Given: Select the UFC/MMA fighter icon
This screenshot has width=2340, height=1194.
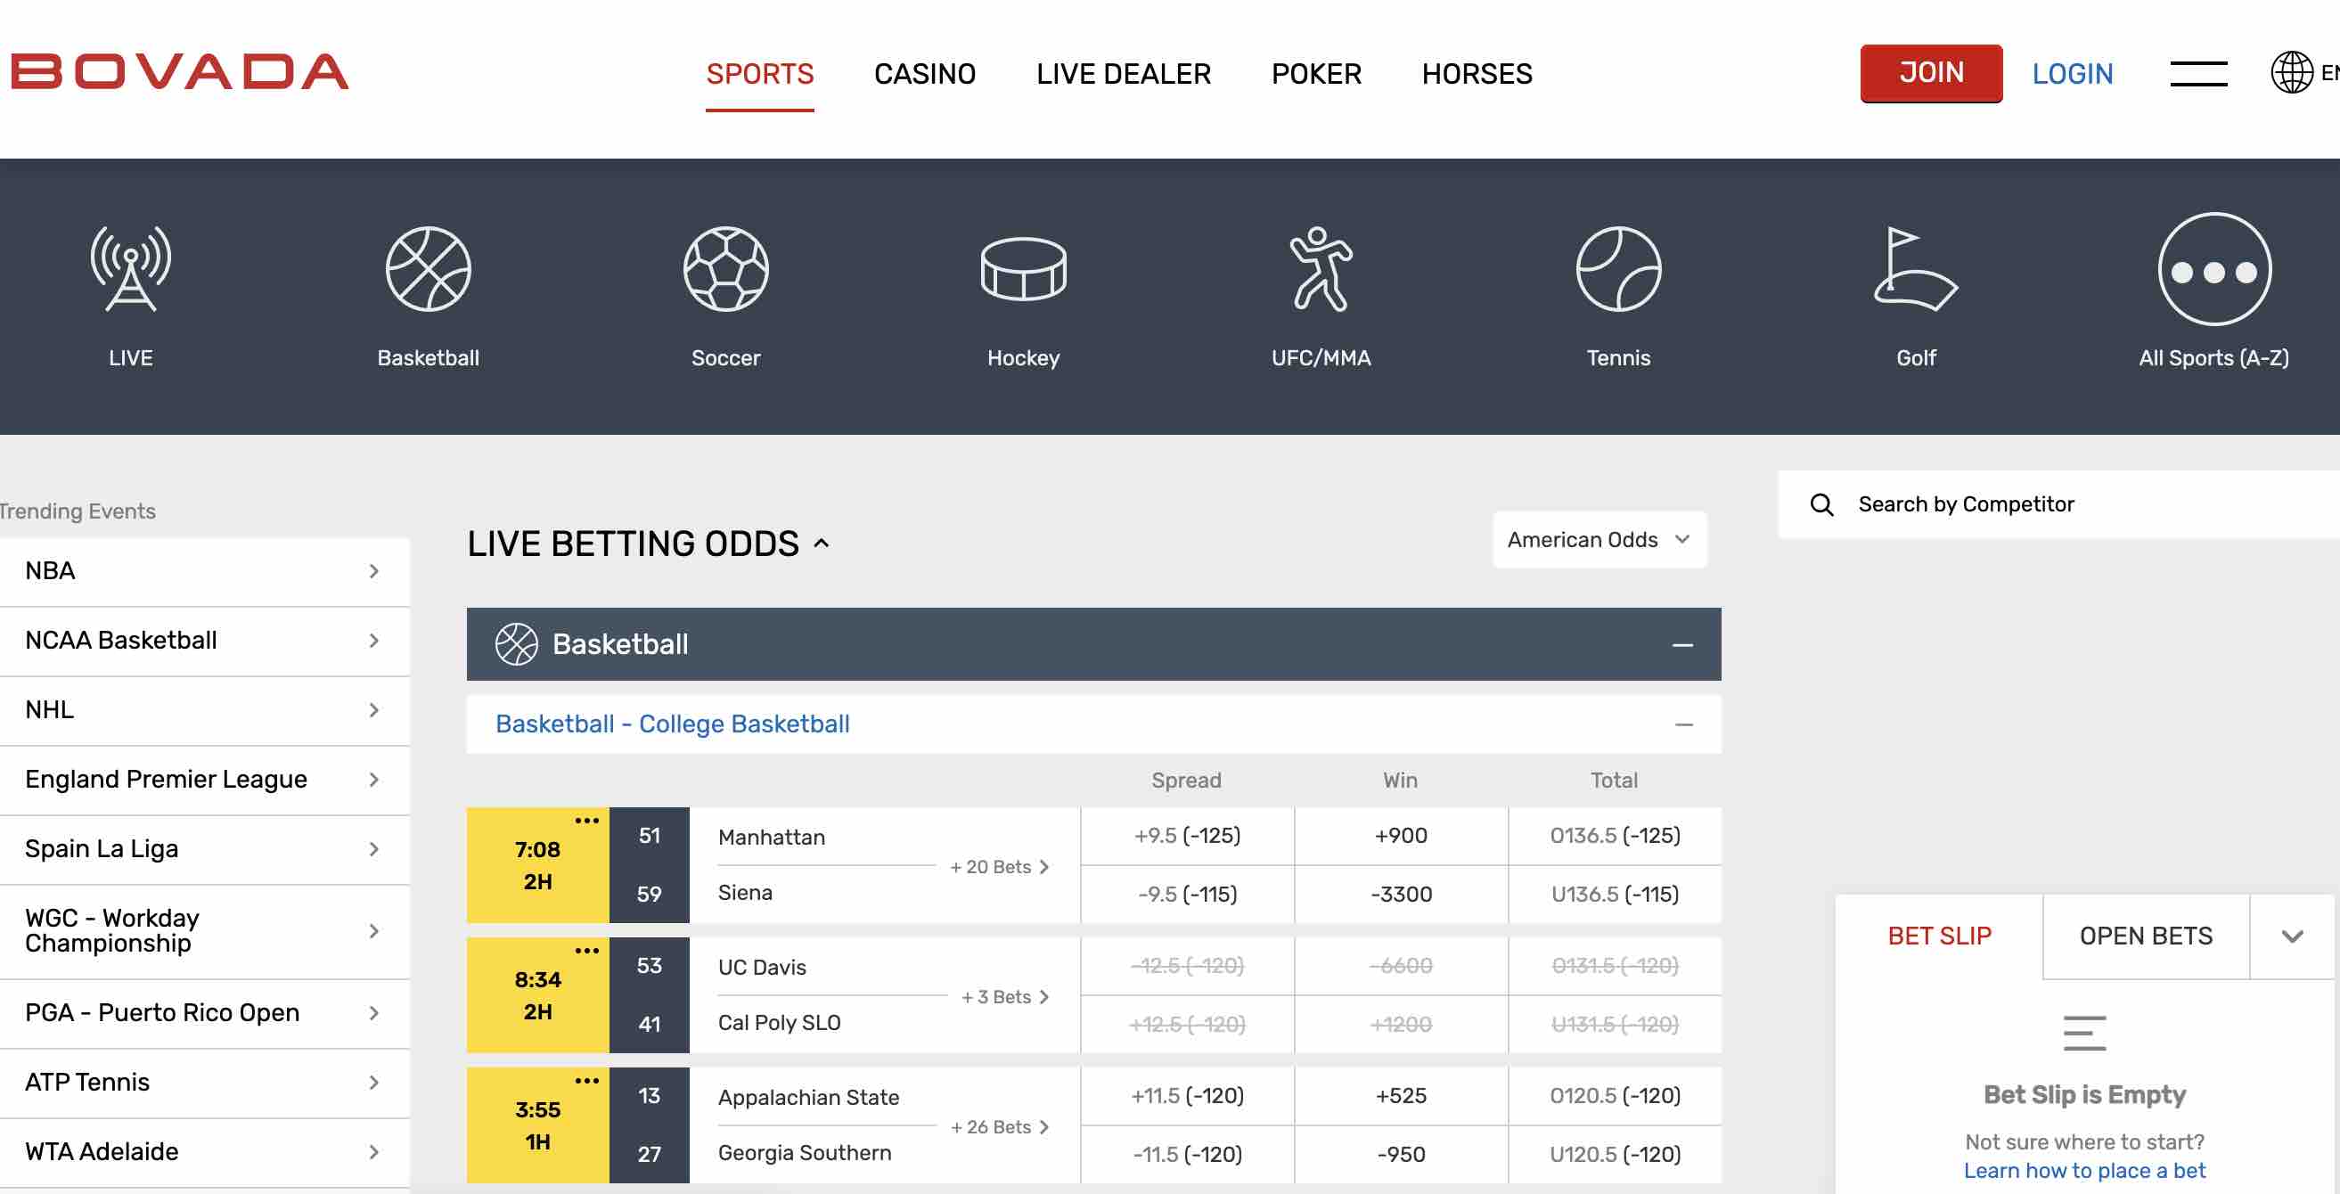Looking at the screenshot, I should tap(1321, 269).
